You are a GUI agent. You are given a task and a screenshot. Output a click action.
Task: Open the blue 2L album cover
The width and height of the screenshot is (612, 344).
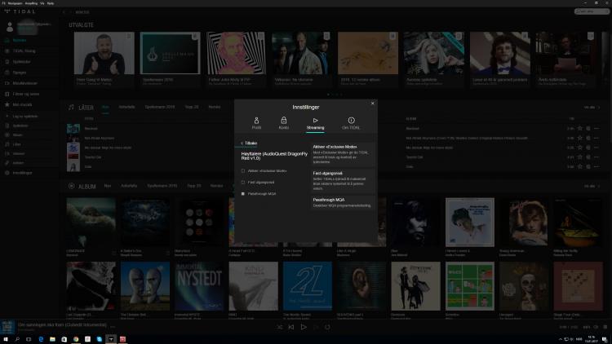[x=308, y=286]
